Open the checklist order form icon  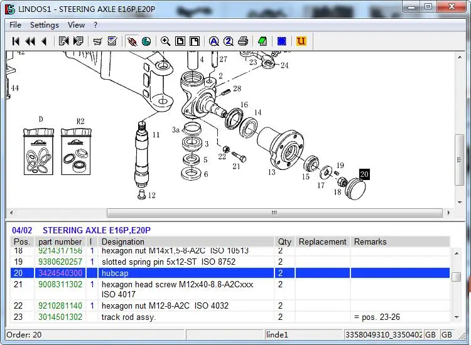(x=112, y=41)
